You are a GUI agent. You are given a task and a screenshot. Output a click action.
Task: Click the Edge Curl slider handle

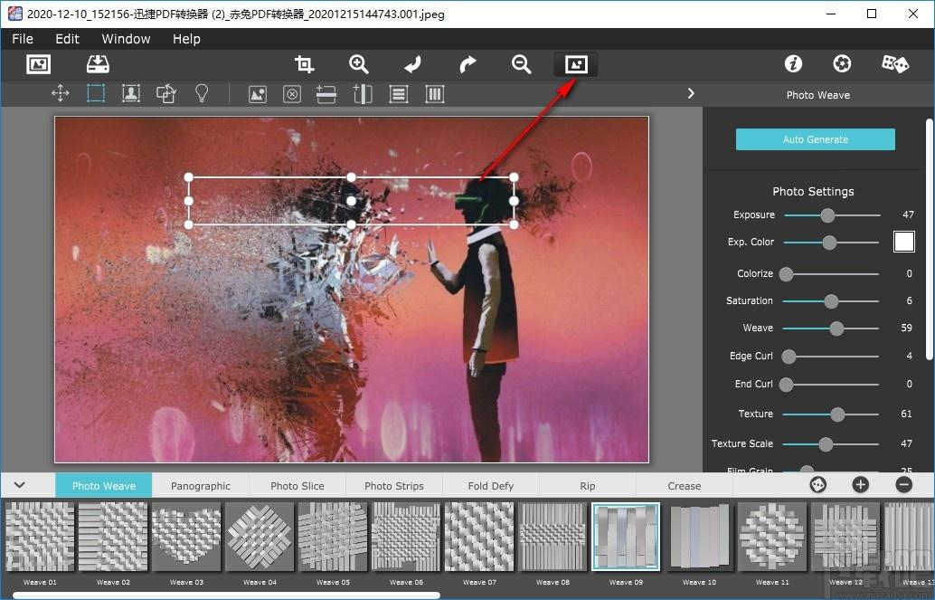(x=789, y=357)
